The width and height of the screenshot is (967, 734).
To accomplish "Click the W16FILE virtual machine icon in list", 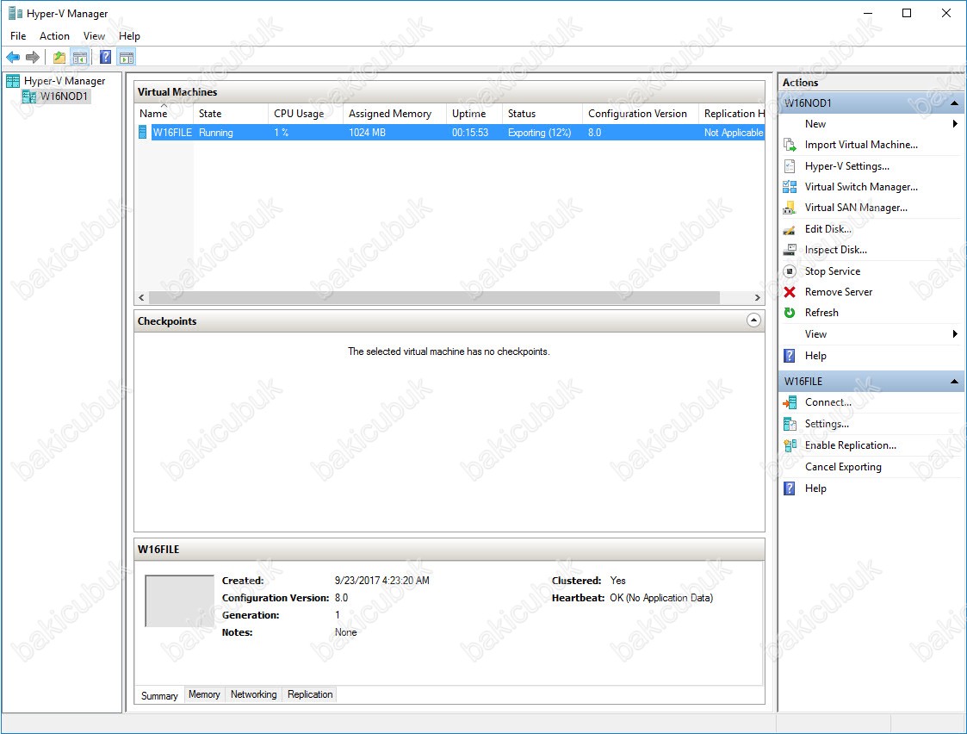I will click(x=142, y=132).
